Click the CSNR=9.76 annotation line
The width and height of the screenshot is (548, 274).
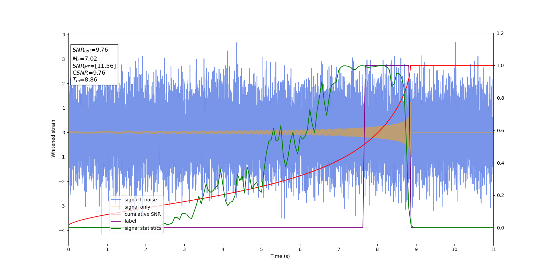pos(89,73)
